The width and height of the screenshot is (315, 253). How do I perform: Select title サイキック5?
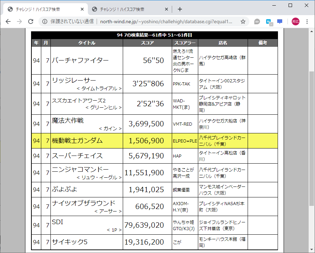(69, 242)
